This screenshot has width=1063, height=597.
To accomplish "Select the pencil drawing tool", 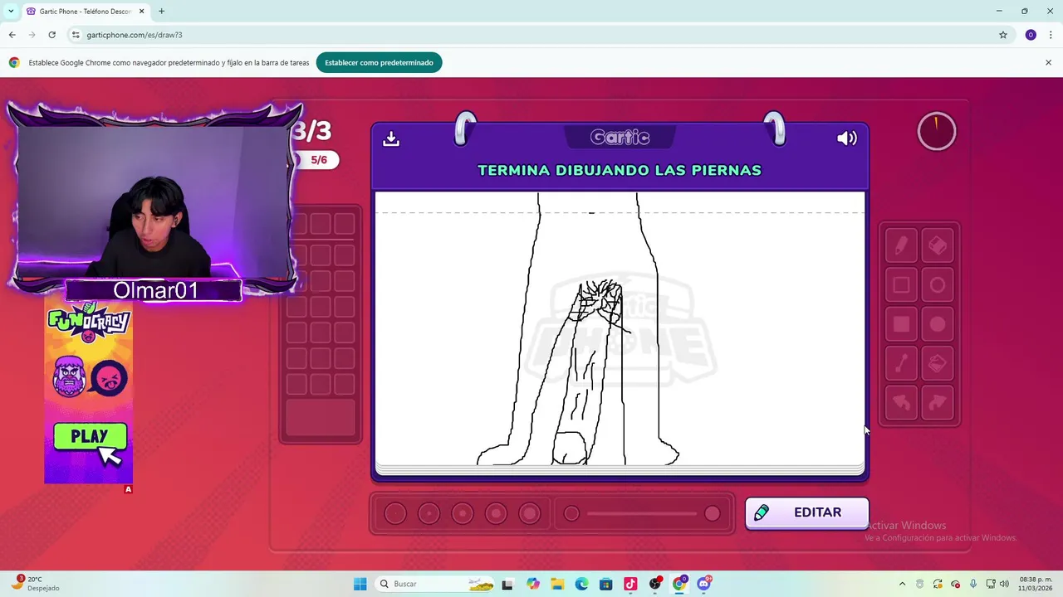I will [901, 245].
